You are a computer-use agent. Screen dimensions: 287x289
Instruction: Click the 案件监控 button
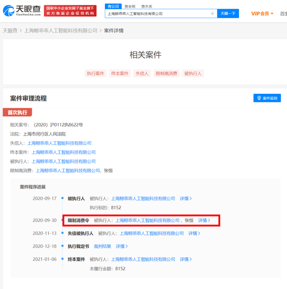pos(267,98)
